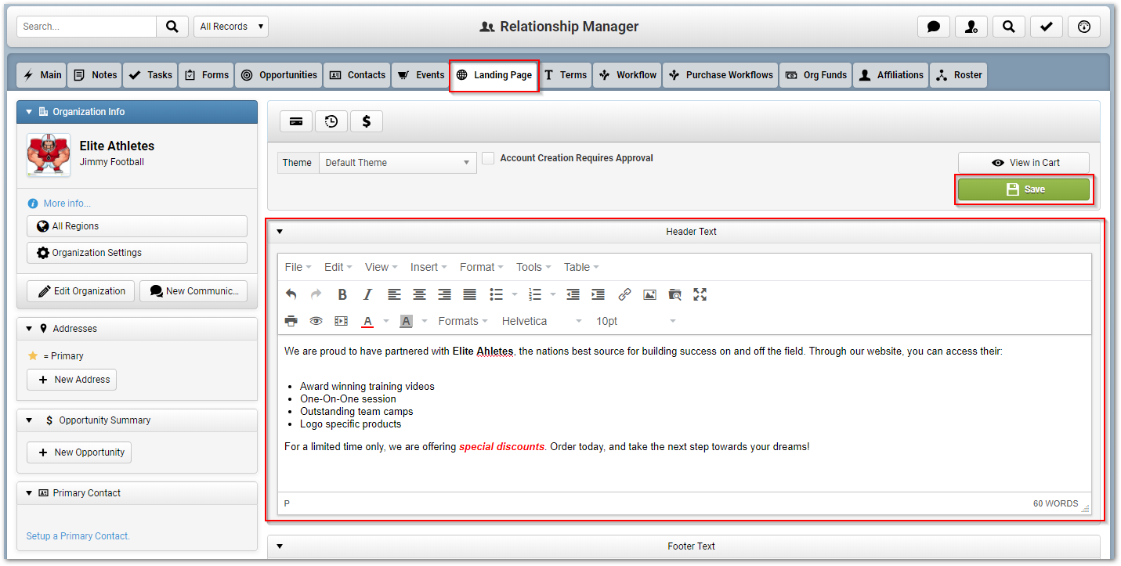Undo last edit in Header Text editor

click(x=291, y=294)
